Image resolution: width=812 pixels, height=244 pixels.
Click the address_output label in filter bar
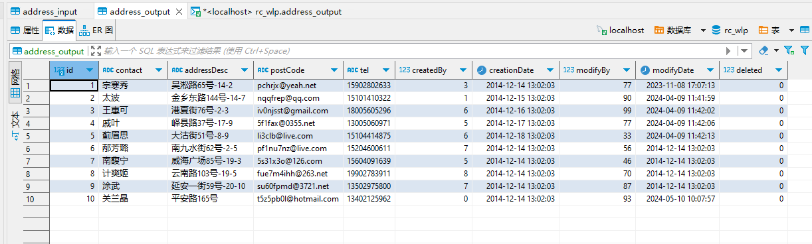click(x=48, y=51)
